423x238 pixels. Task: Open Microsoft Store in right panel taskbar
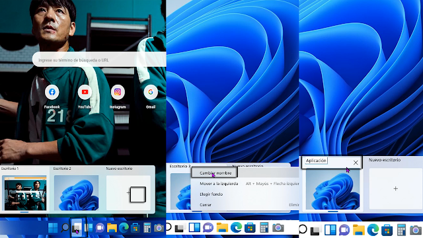point(387,230)
